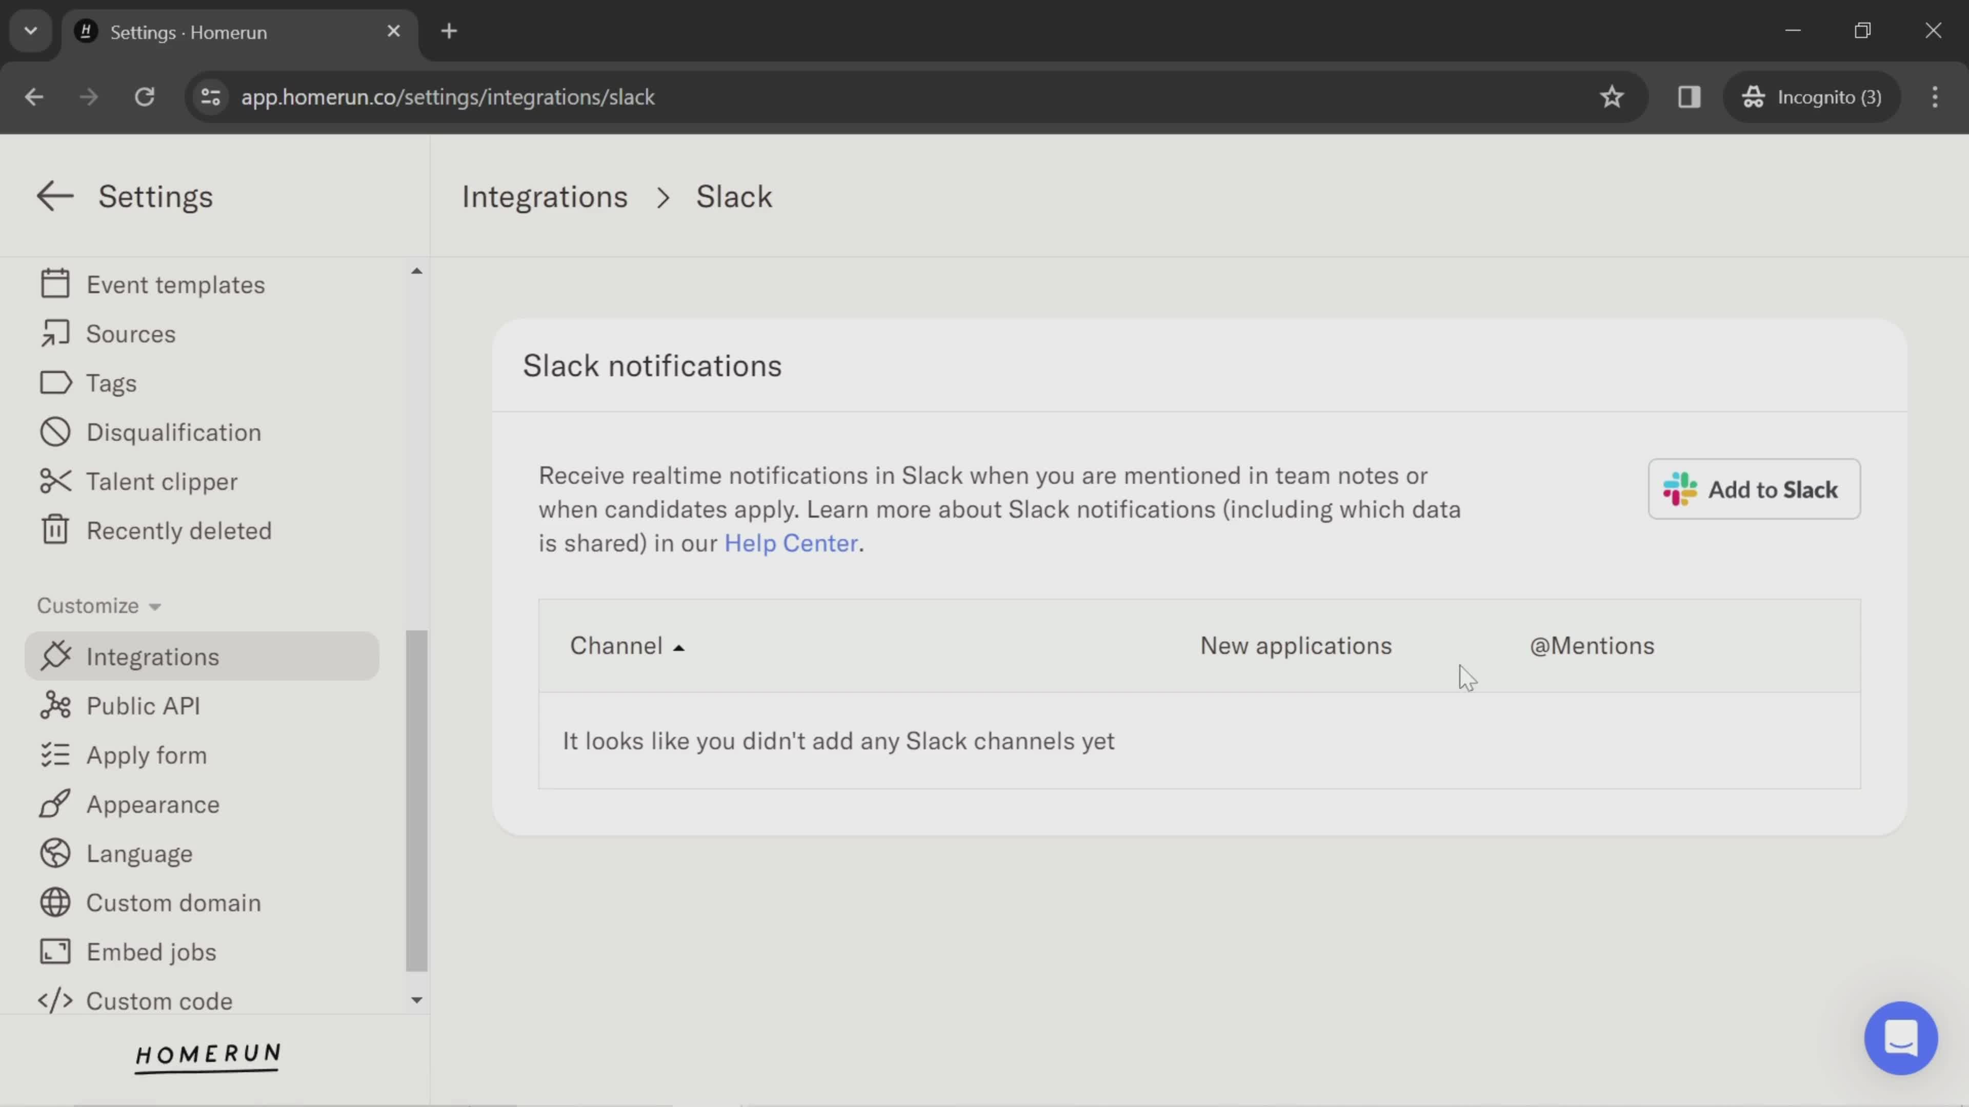
Task: Click Integrations breadcrumb link
Action: point(544,196)
